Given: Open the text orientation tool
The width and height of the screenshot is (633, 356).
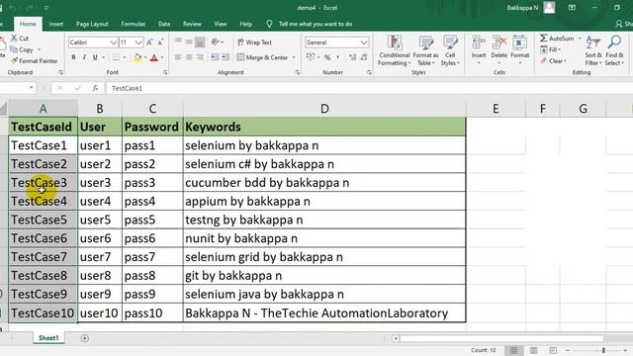Looking at the screenshot, I should (217, 42).
